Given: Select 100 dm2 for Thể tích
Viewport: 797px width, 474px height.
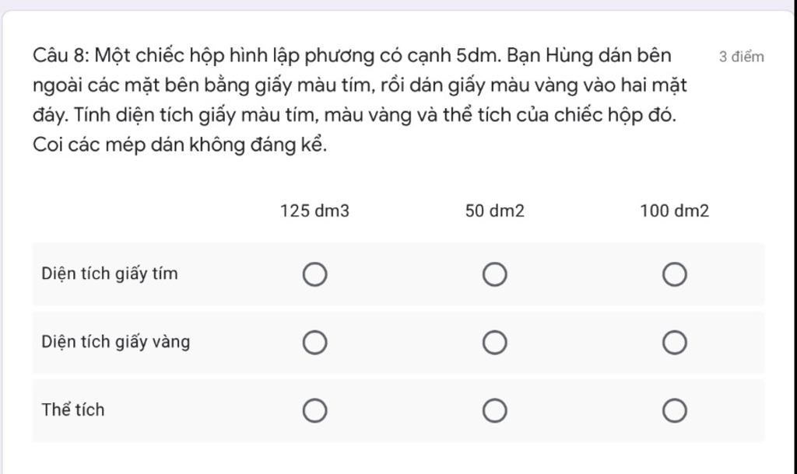Looking at the screenshot, I should tap(675, 410).
